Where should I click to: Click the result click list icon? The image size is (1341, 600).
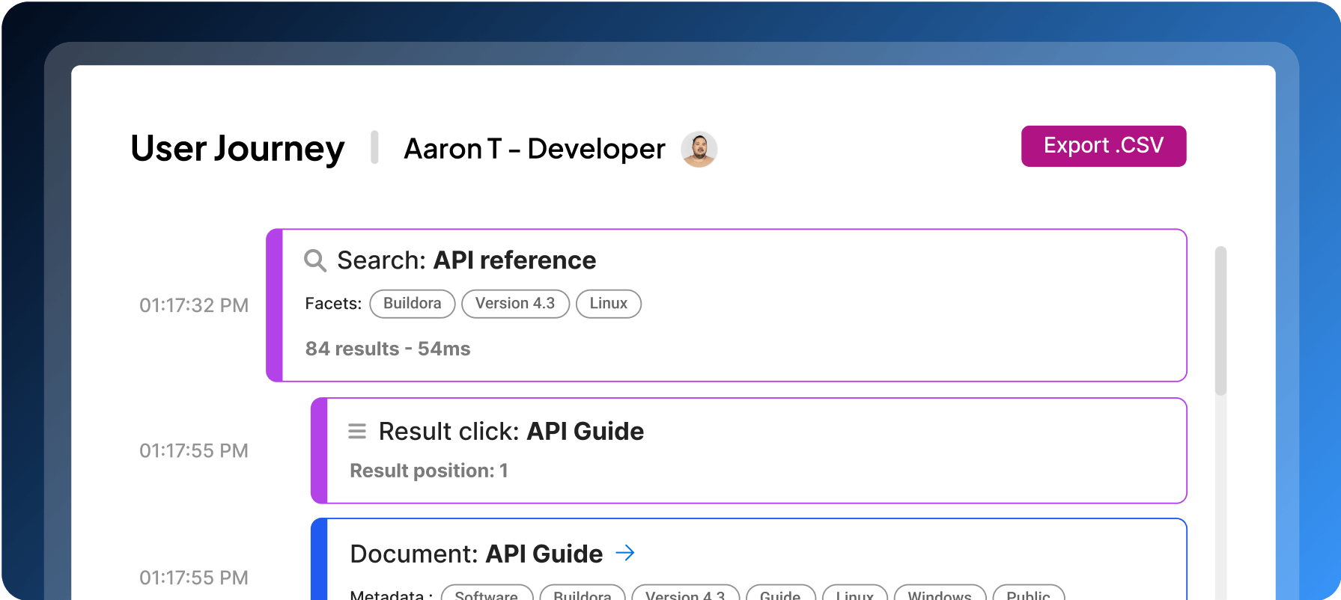(x=357, y=432)
